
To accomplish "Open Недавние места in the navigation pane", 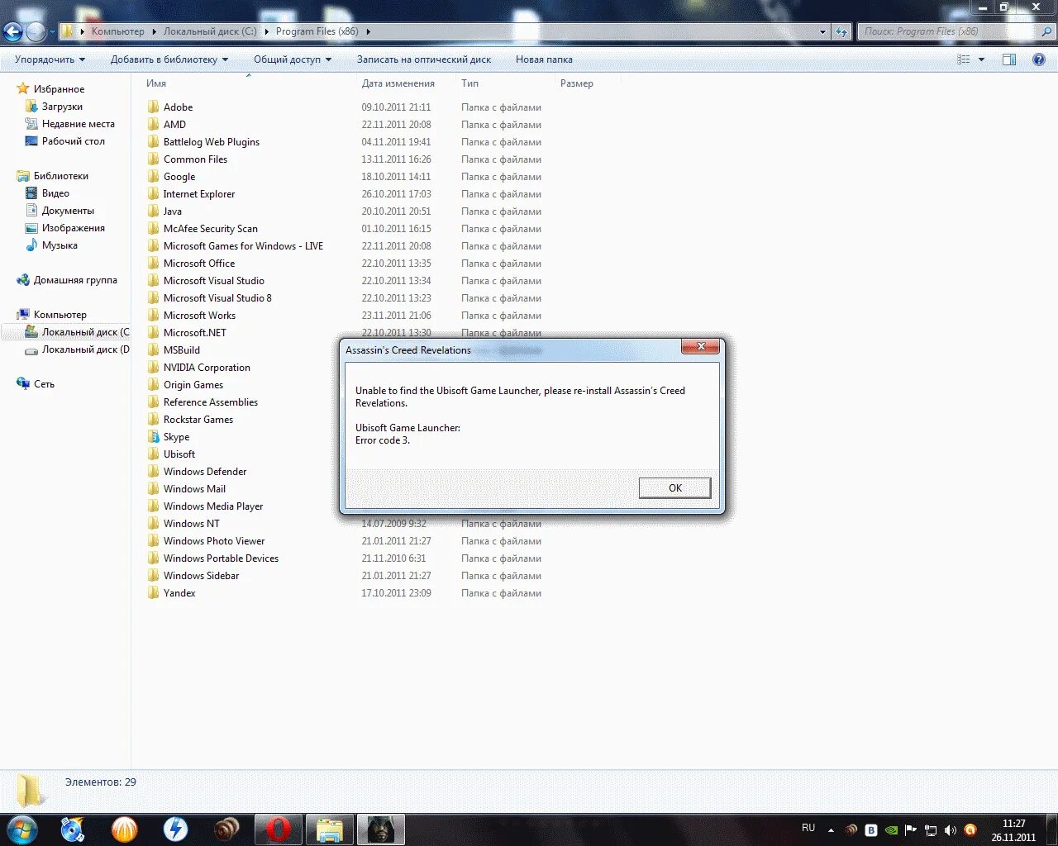I will (79, 124).
